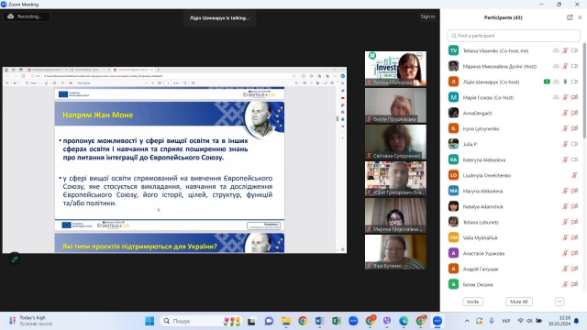Open the Recording indicator
Viewport: 587px width, 330px height.
click(27, 16)
